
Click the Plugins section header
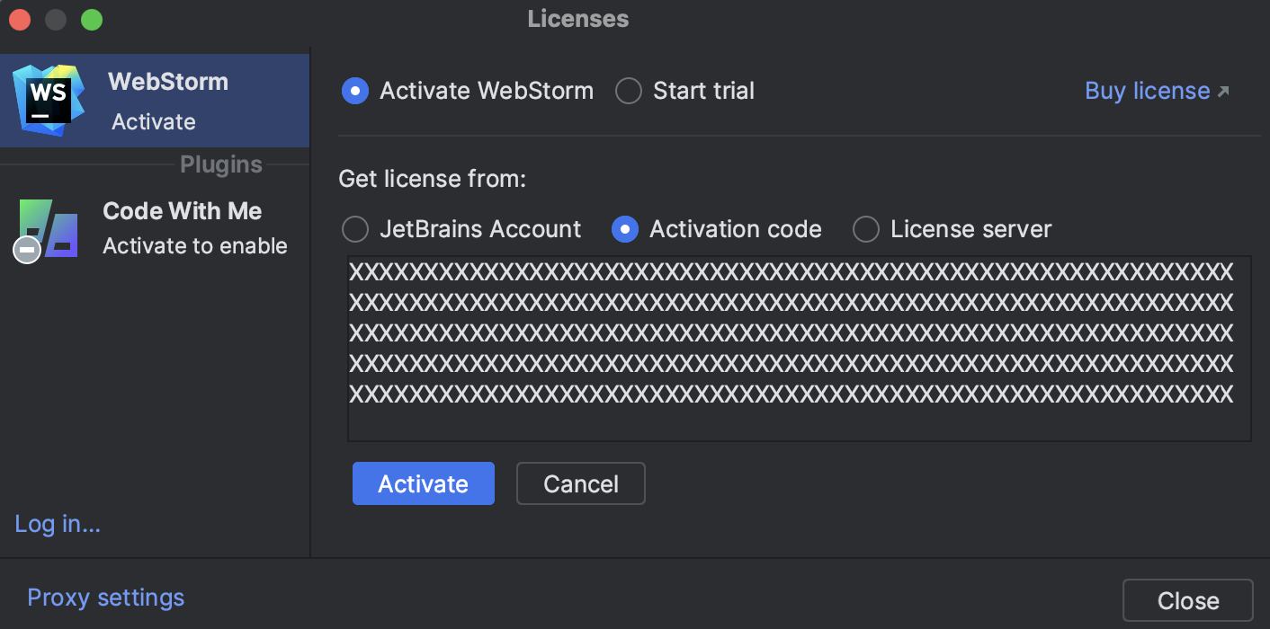click(220, 164)
